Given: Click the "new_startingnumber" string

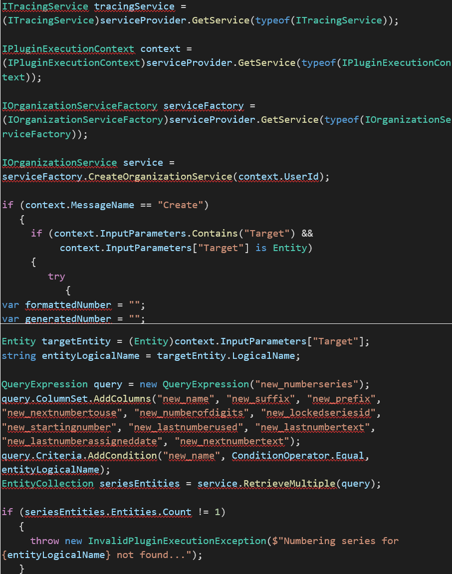Looking at the screenshot, I should [59, 427].
